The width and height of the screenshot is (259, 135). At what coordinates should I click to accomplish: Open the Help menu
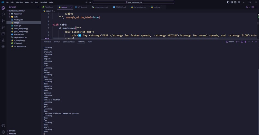[x=51, y=2]
